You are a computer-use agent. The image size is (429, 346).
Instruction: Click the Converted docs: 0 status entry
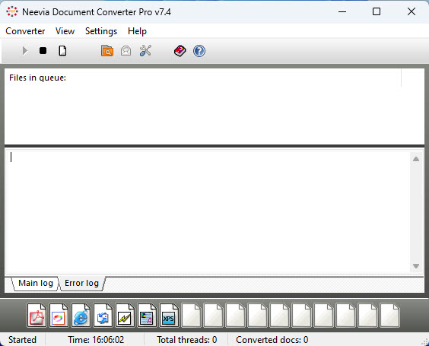pos(272,340)
